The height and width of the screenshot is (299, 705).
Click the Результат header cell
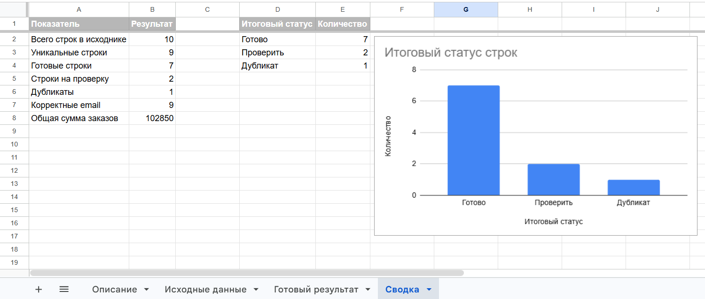[152, 24]
